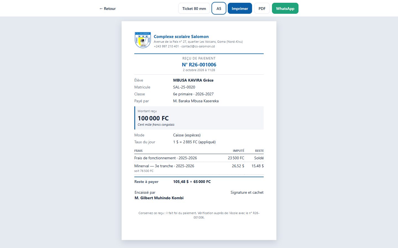Viewport: 398px width, 248px height.
Task: Click the school crest logo
Action: click(x=143, y=40)
